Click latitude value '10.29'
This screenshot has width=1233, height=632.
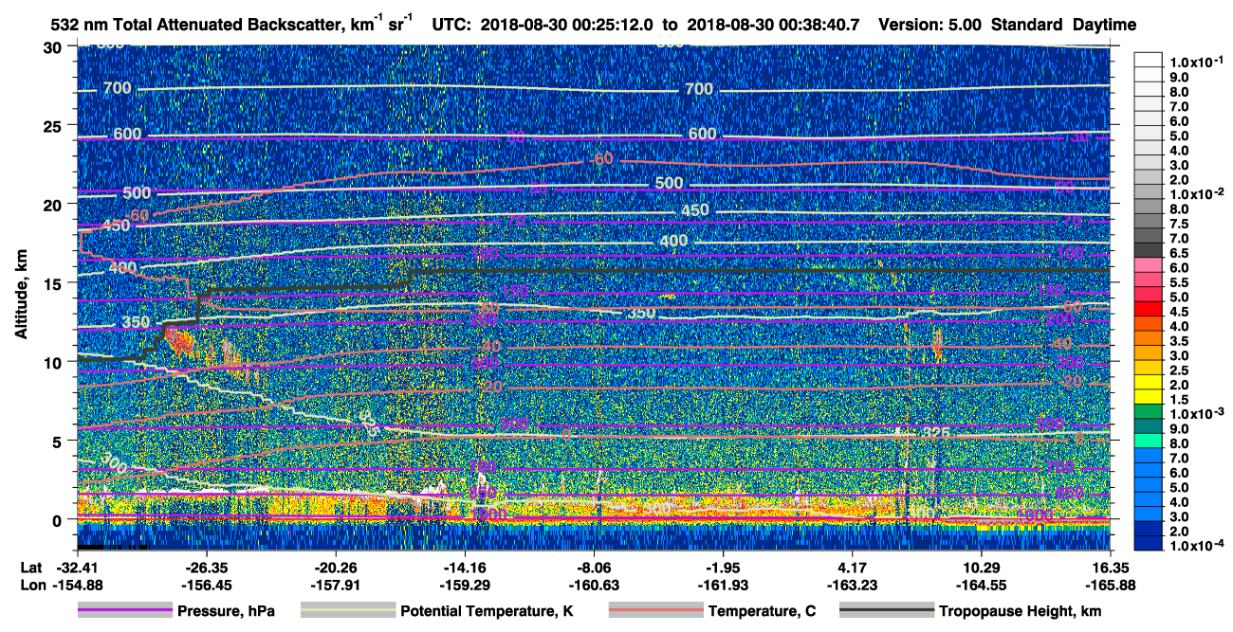tap(981, 567)
